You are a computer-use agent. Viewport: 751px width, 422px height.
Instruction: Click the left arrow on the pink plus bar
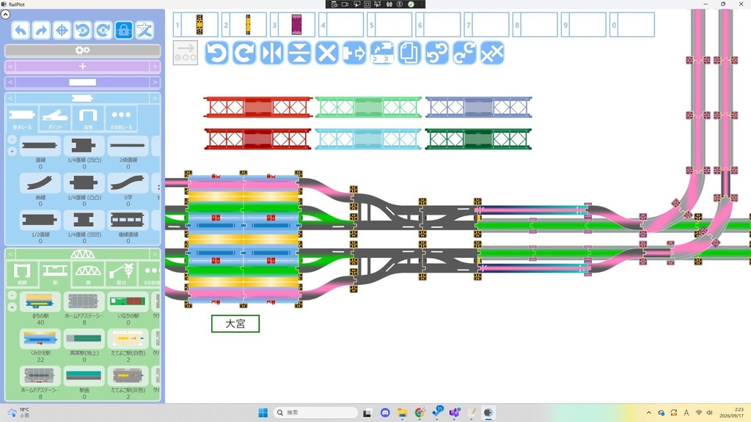pos(10,67)
